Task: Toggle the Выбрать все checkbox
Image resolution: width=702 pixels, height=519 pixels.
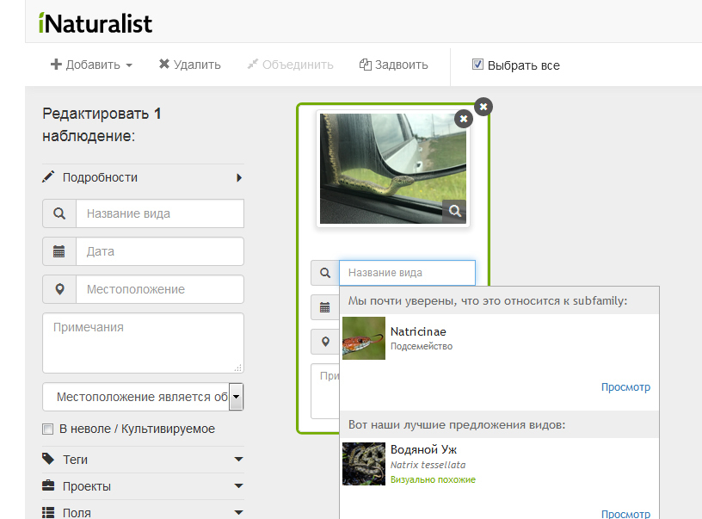Action: point(477,65)
